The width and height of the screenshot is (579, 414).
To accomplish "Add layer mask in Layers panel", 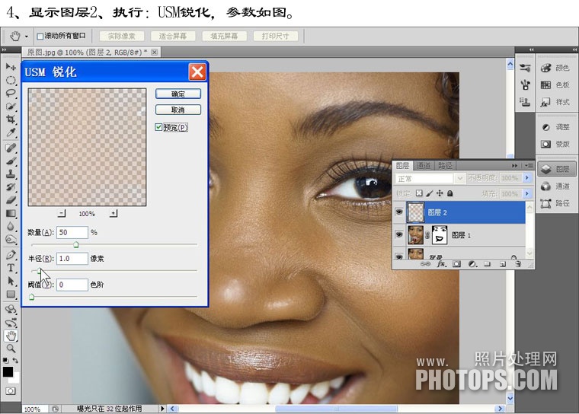I will 457,264.
